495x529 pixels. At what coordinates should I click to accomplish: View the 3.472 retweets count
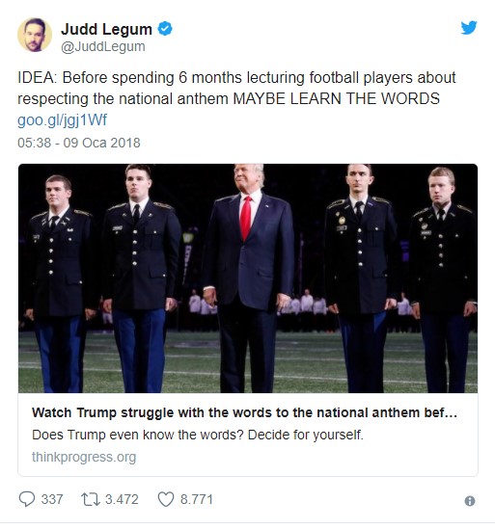click(x=122, y=499)
